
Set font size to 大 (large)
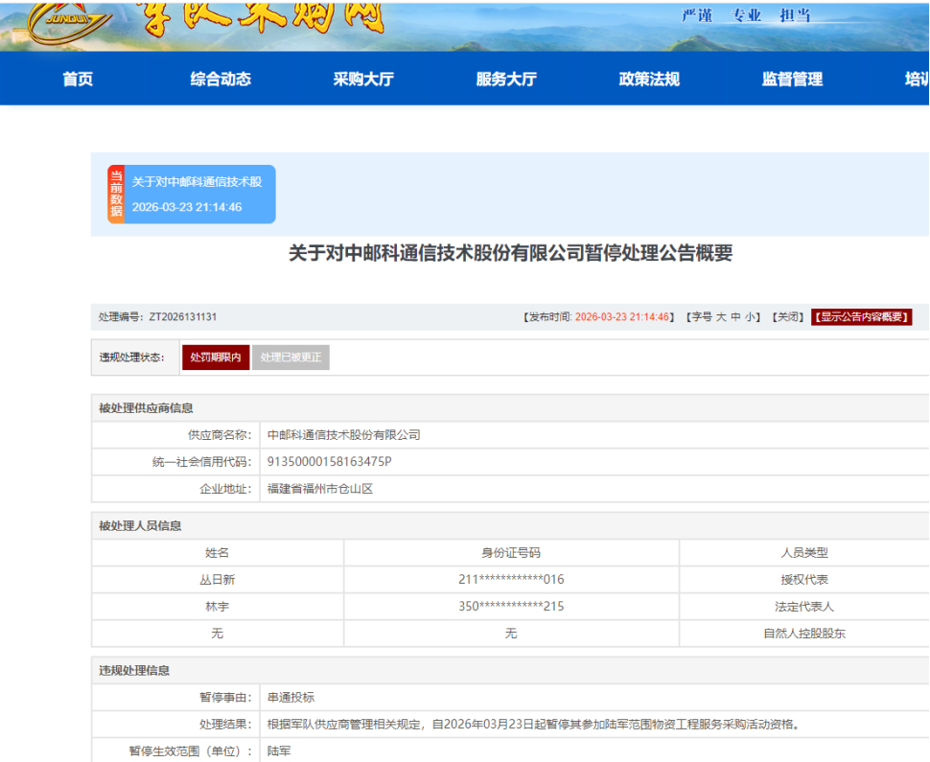point(721,317)
